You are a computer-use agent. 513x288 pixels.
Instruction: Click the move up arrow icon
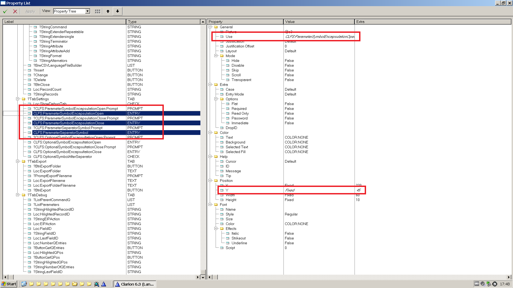[108, 11]
